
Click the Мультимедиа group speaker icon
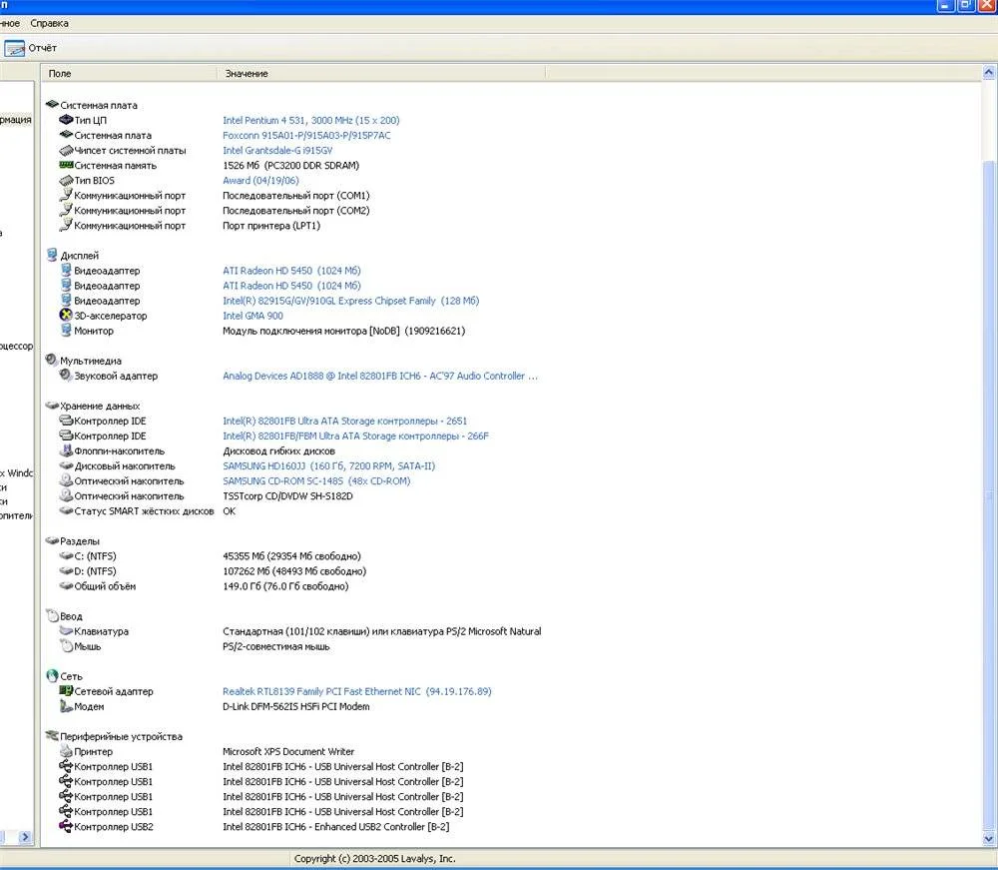tap(52, 360)
